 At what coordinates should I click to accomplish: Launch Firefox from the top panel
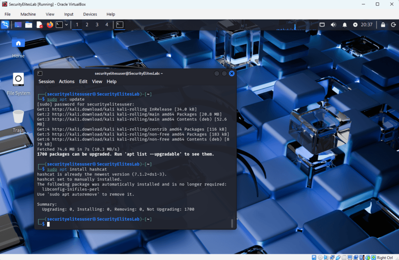click(x=49, y=25)
